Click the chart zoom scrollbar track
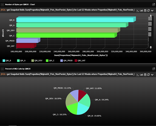Image resolution: width=156 pixels, height=126 pixels. 151,31
